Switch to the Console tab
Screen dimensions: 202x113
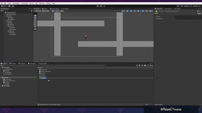coord(13,63)
